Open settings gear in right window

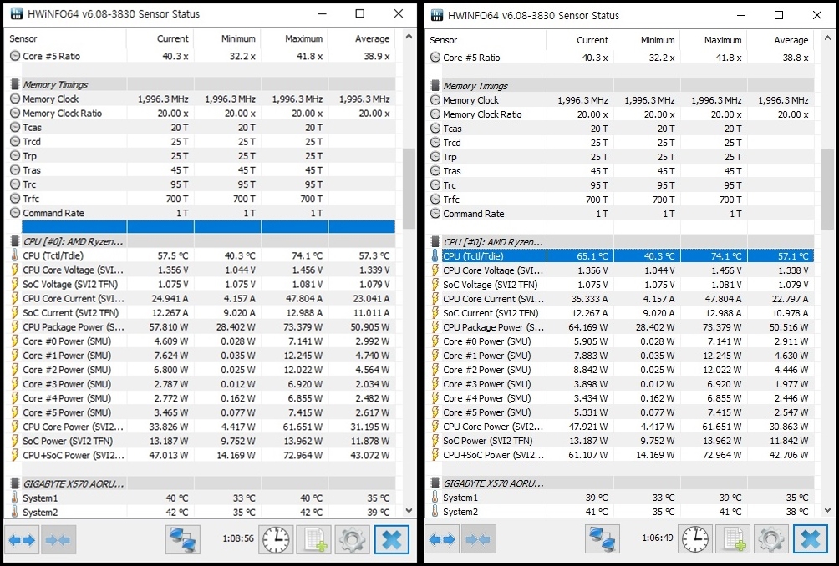tap(771, 540)
